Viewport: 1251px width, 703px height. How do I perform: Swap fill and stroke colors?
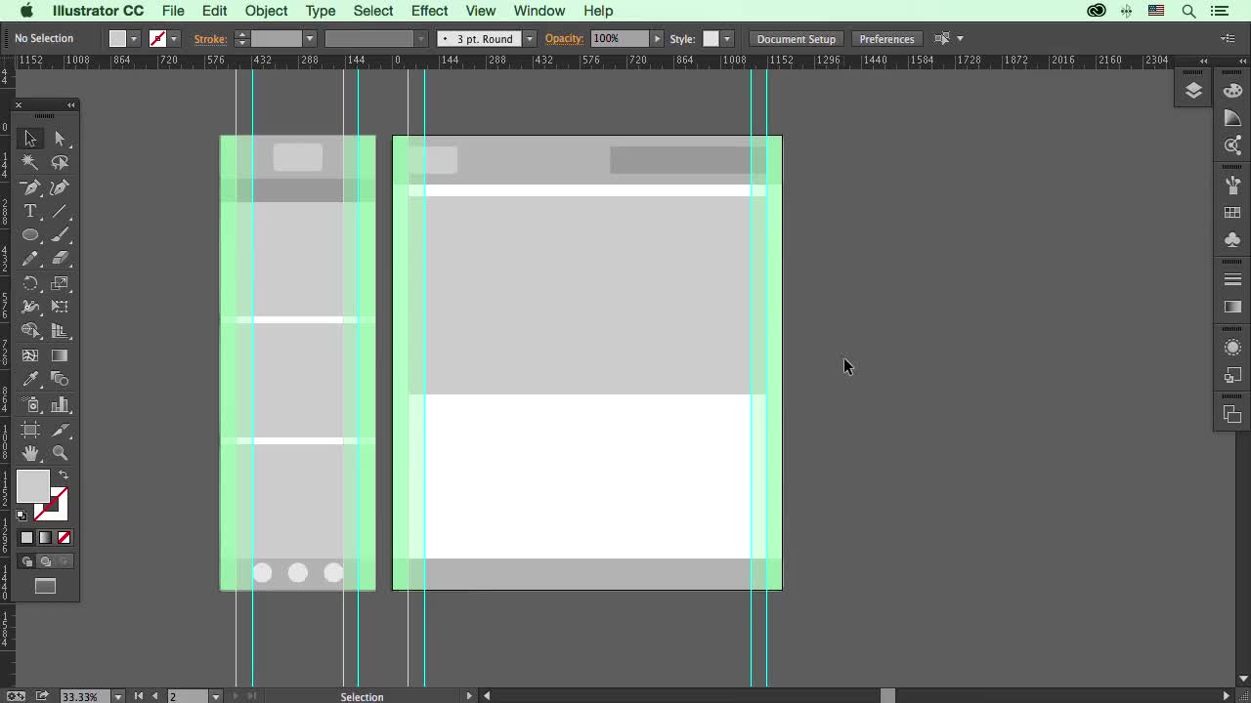point(64,476)
